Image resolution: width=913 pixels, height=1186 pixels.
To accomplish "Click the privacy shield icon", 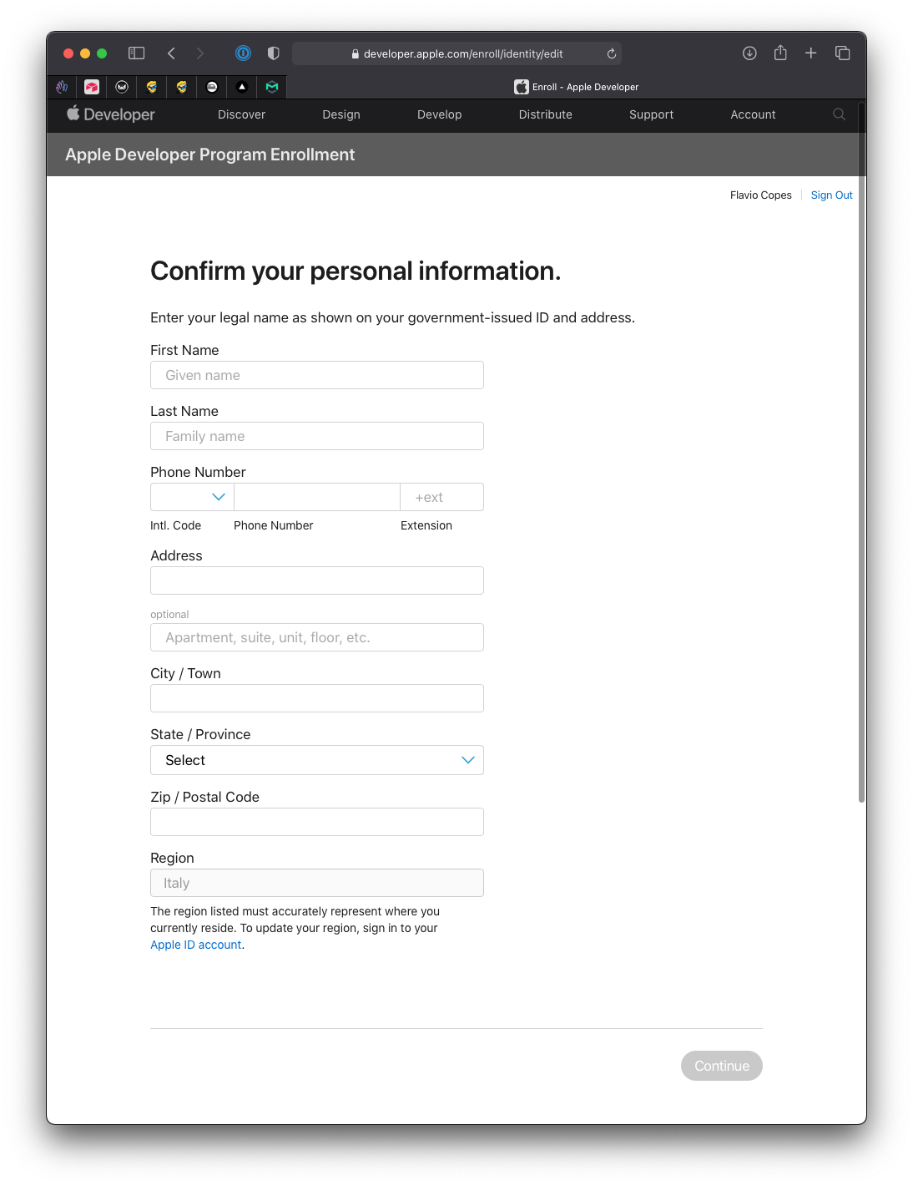I will point(273,53).
